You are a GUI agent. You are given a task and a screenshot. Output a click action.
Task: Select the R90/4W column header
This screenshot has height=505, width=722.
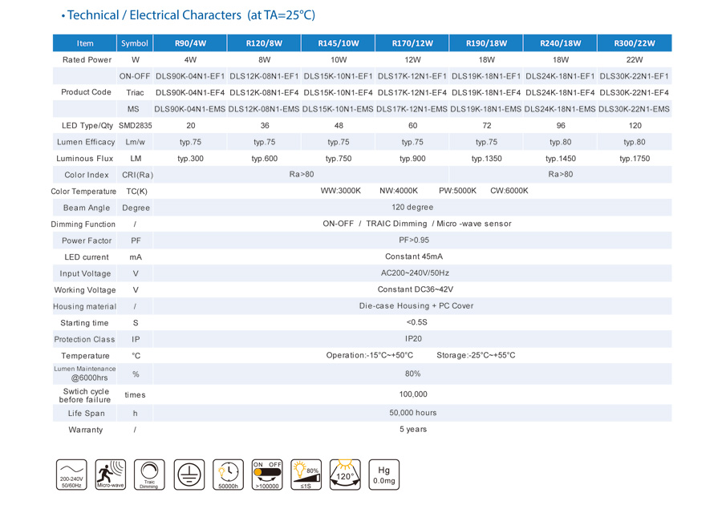190,43
